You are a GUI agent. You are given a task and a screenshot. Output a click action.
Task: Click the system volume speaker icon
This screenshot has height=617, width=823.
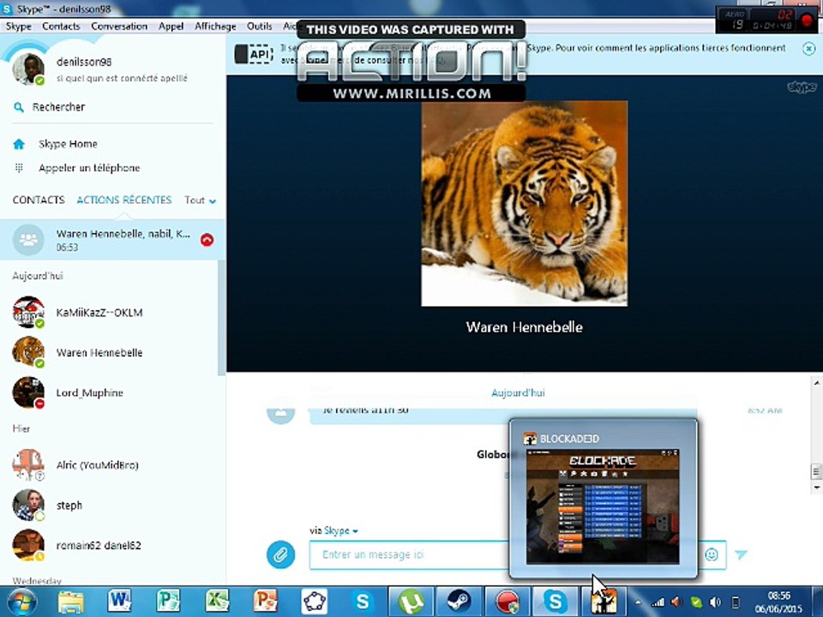pyautogui.click(x=715, y=602)
